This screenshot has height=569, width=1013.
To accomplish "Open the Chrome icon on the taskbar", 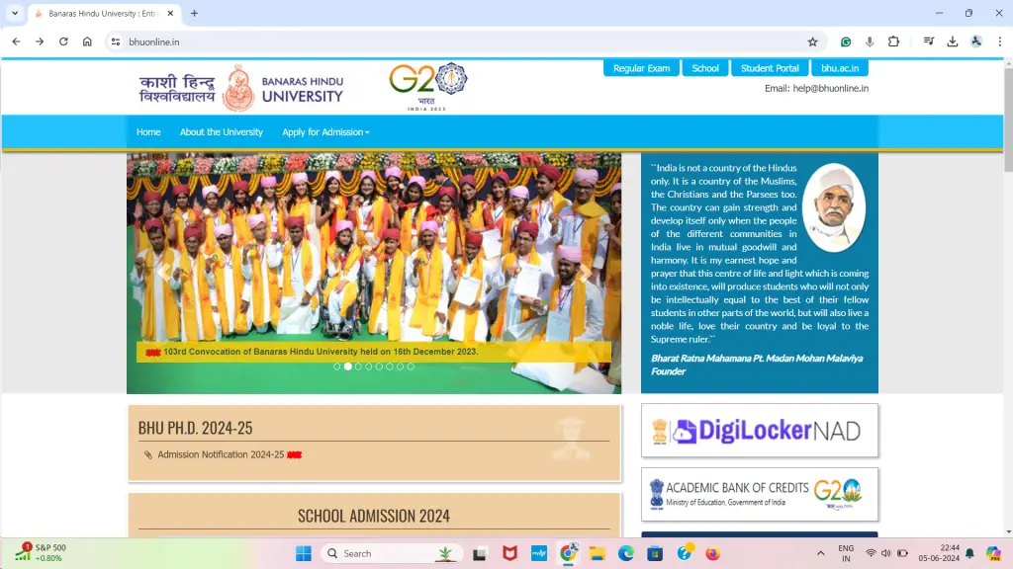I will [569, 553].
